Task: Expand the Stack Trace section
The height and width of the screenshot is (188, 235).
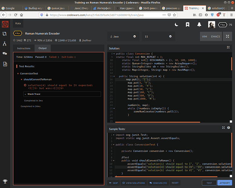Action: [x=62, y=94]
